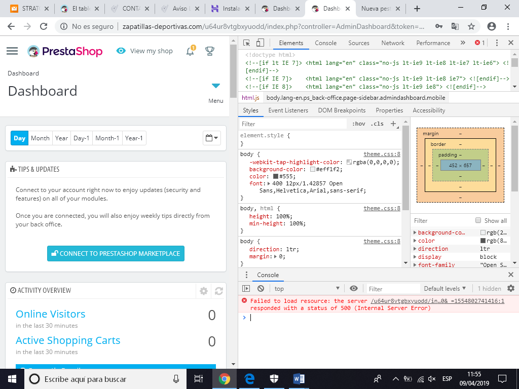
Task: Click Connect to PrestaShop Marketplace button
Action: tap(116, 253)
